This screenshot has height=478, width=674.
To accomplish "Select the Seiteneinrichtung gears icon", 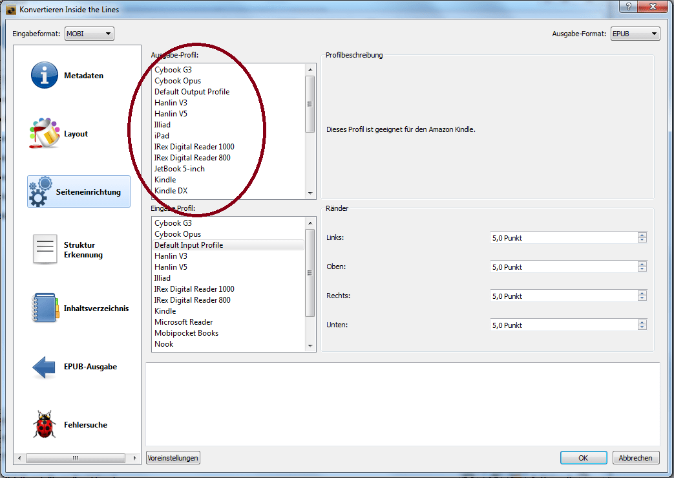I will (41, 191).
